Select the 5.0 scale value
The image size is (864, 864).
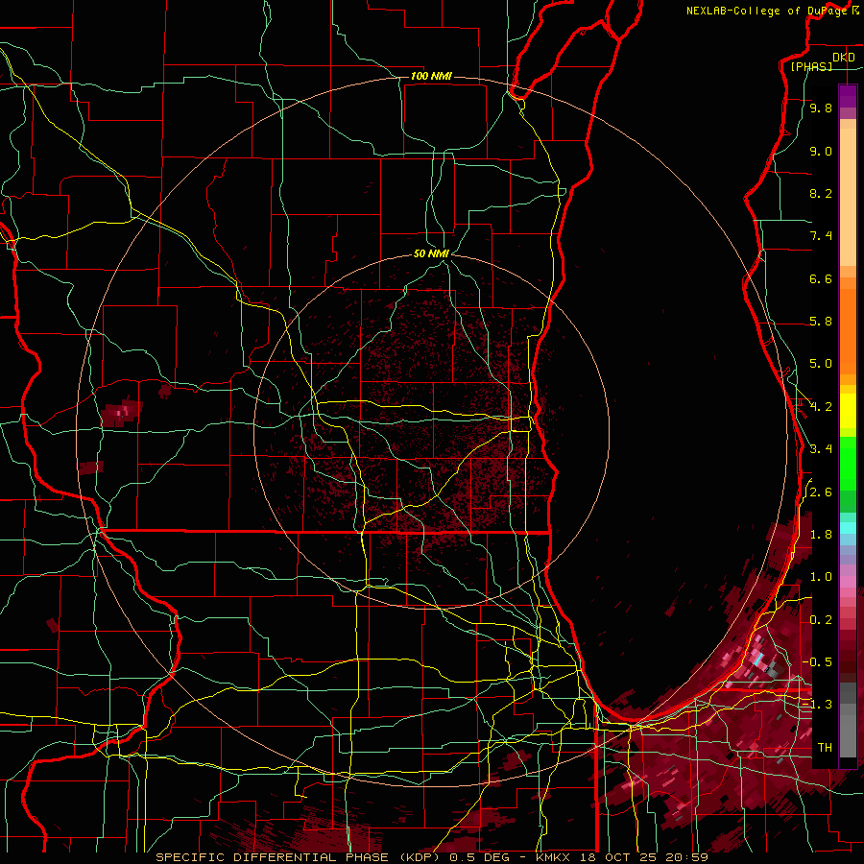click(x=821, y=364)
